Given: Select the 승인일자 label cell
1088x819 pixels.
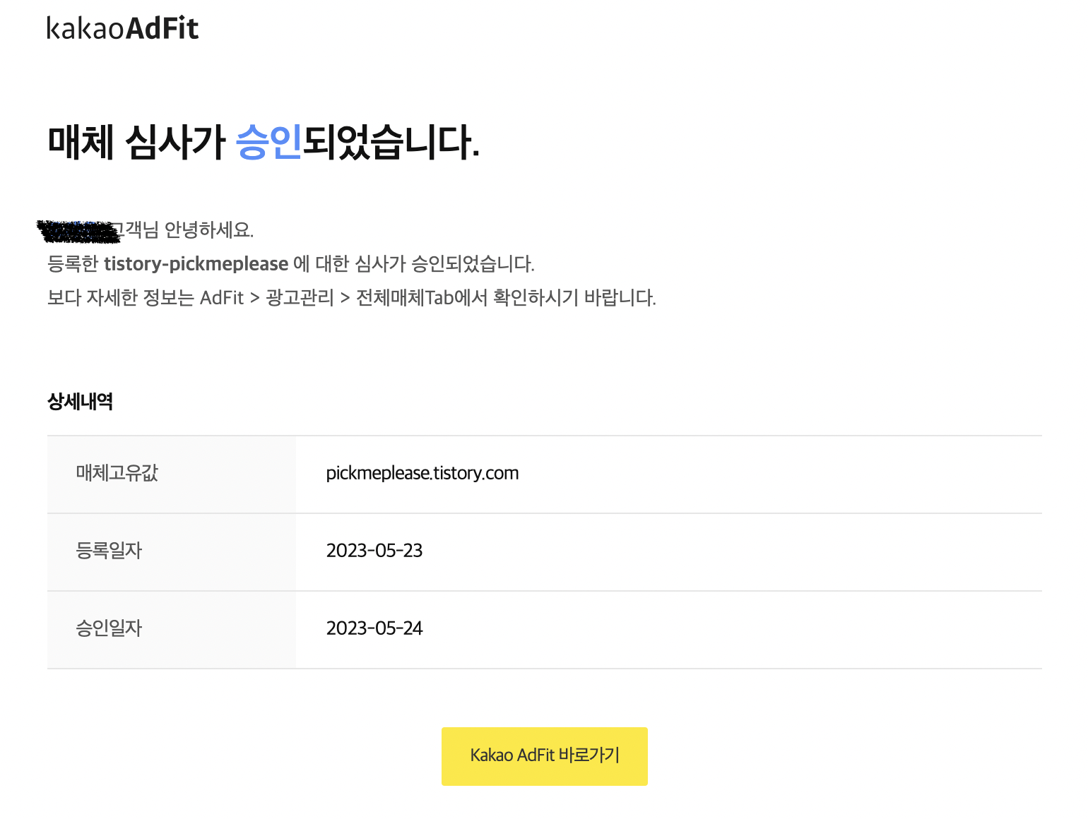Looking at the screenshot, I should [x=172, y=630].
